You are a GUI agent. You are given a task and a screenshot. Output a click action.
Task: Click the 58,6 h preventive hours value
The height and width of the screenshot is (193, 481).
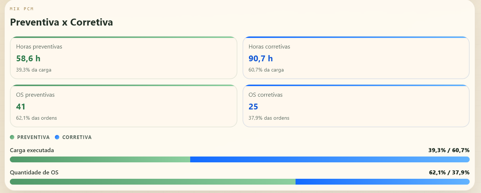(x=28, y=58)
